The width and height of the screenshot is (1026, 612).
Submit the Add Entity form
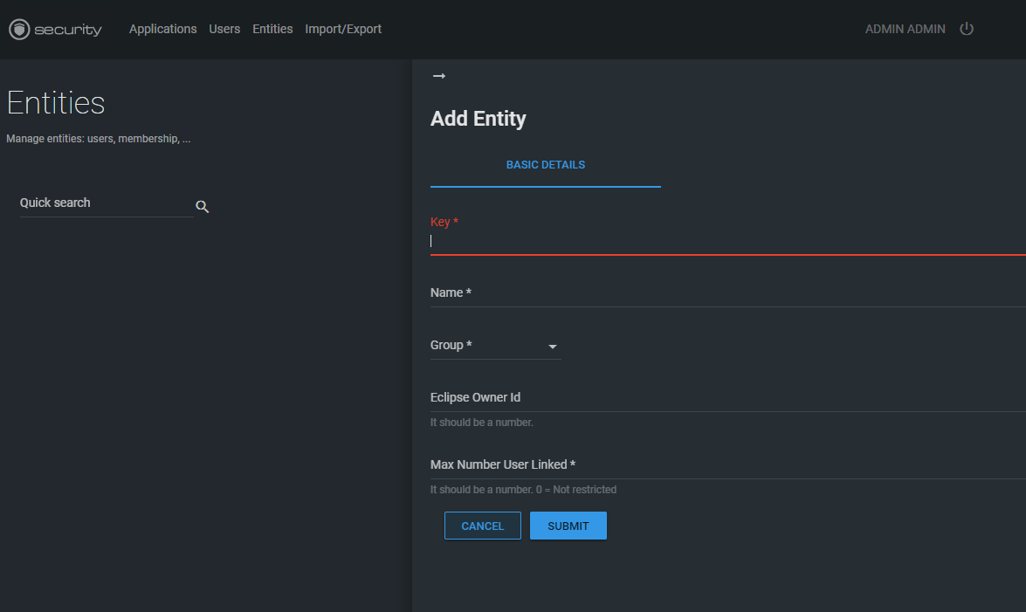click(568, 526)
